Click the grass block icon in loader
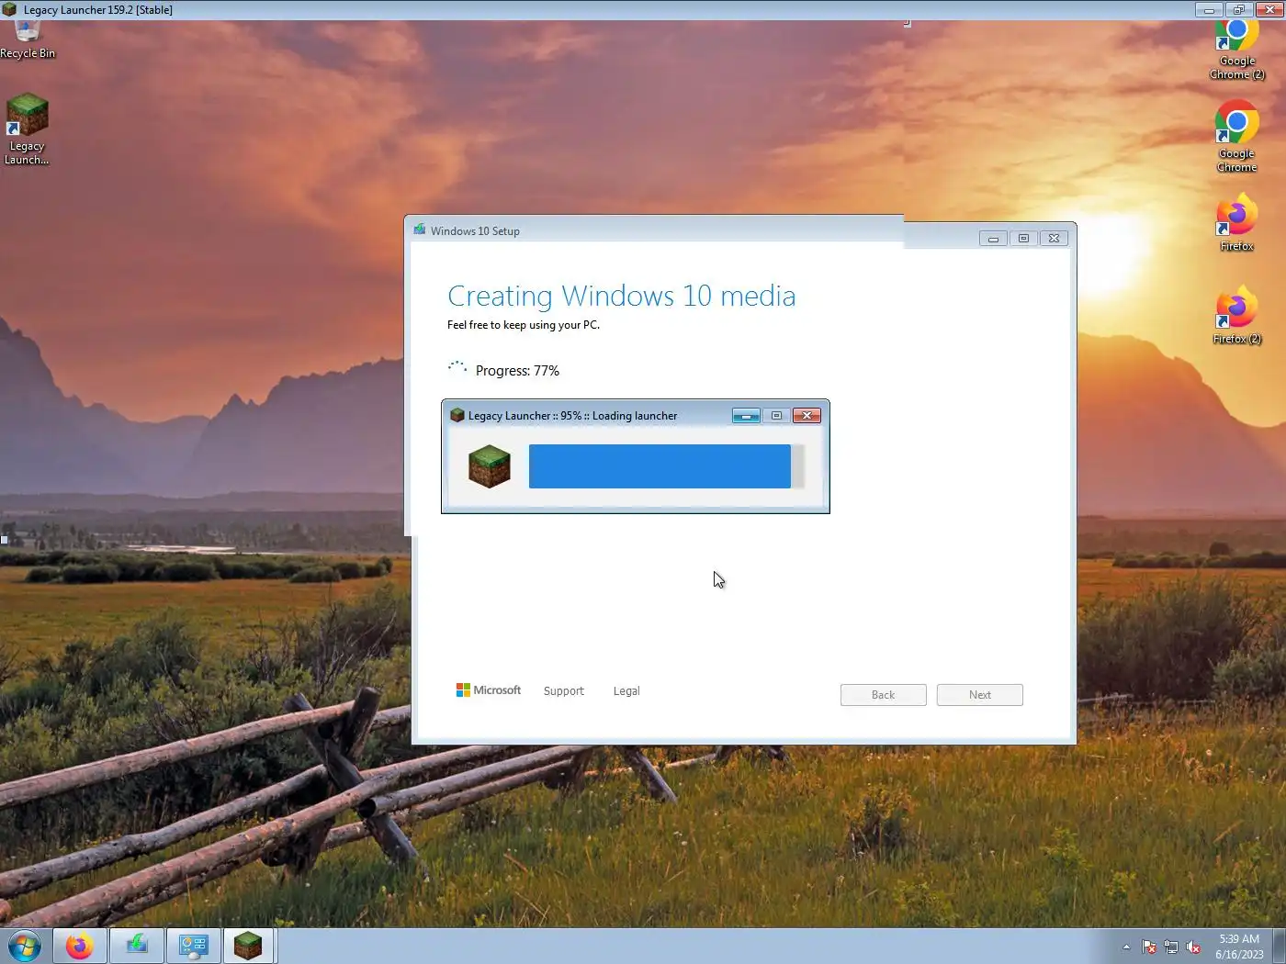Image resolution: width=1286 pixels, height=964 pixels. (x=489, y=466)
